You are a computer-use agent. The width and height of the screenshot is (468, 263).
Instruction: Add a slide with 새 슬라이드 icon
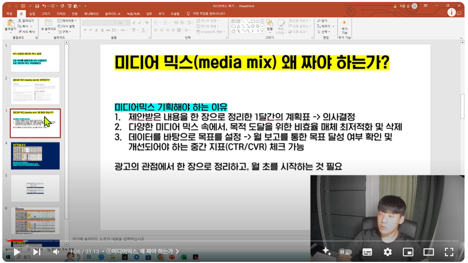point(48,23)
